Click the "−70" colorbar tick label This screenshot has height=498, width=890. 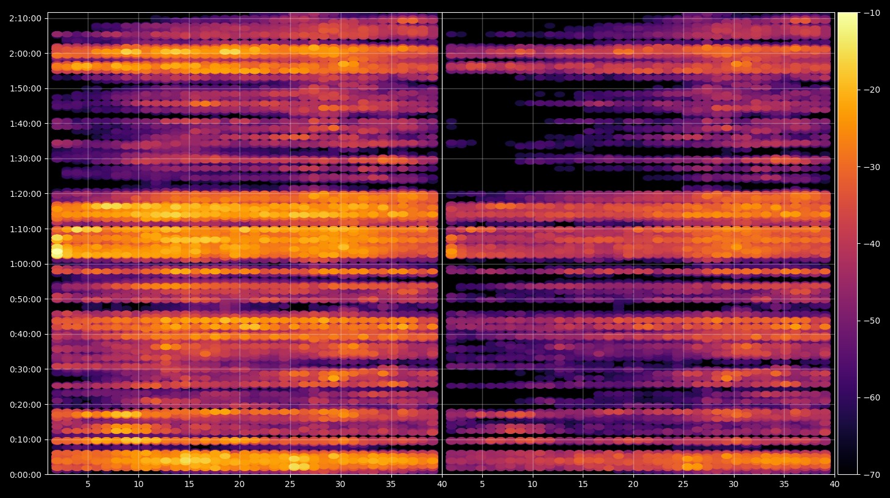pos(872,475)
